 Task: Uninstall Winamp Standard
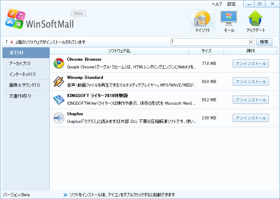pyautogui.click(x=251, y=82)
